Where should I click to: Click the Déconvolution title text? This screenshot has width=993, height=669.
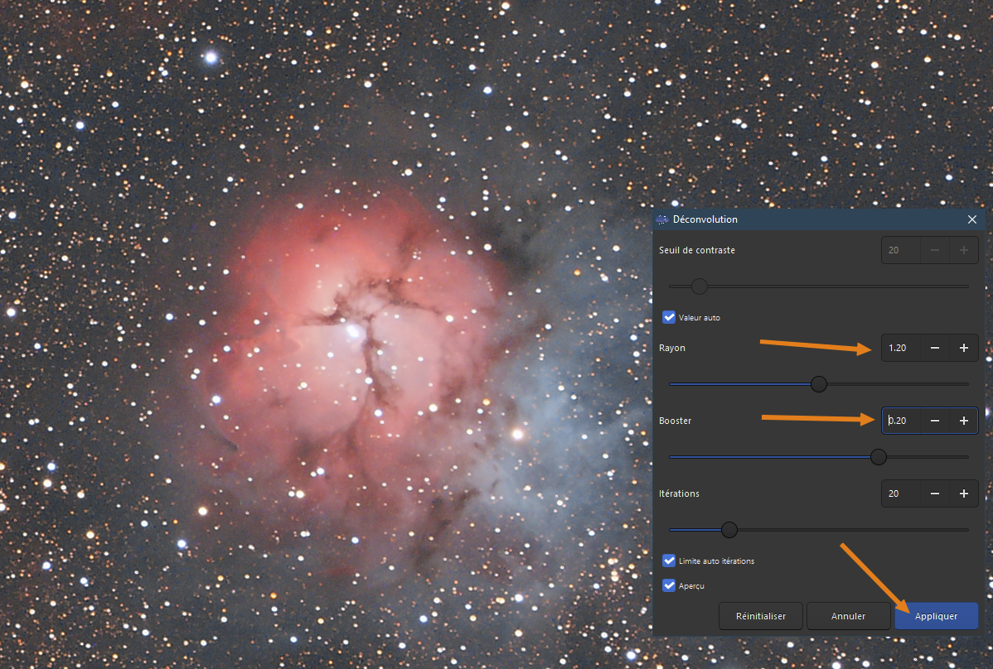[x=705, y=219]
